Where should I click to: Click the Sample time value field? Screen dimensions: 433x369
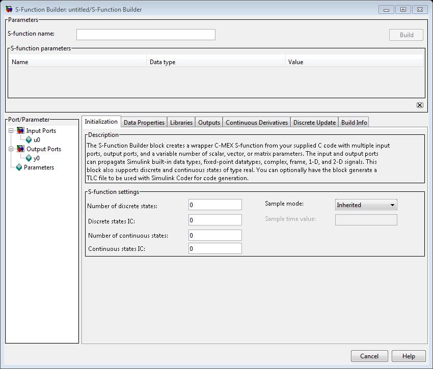point(366,220)
